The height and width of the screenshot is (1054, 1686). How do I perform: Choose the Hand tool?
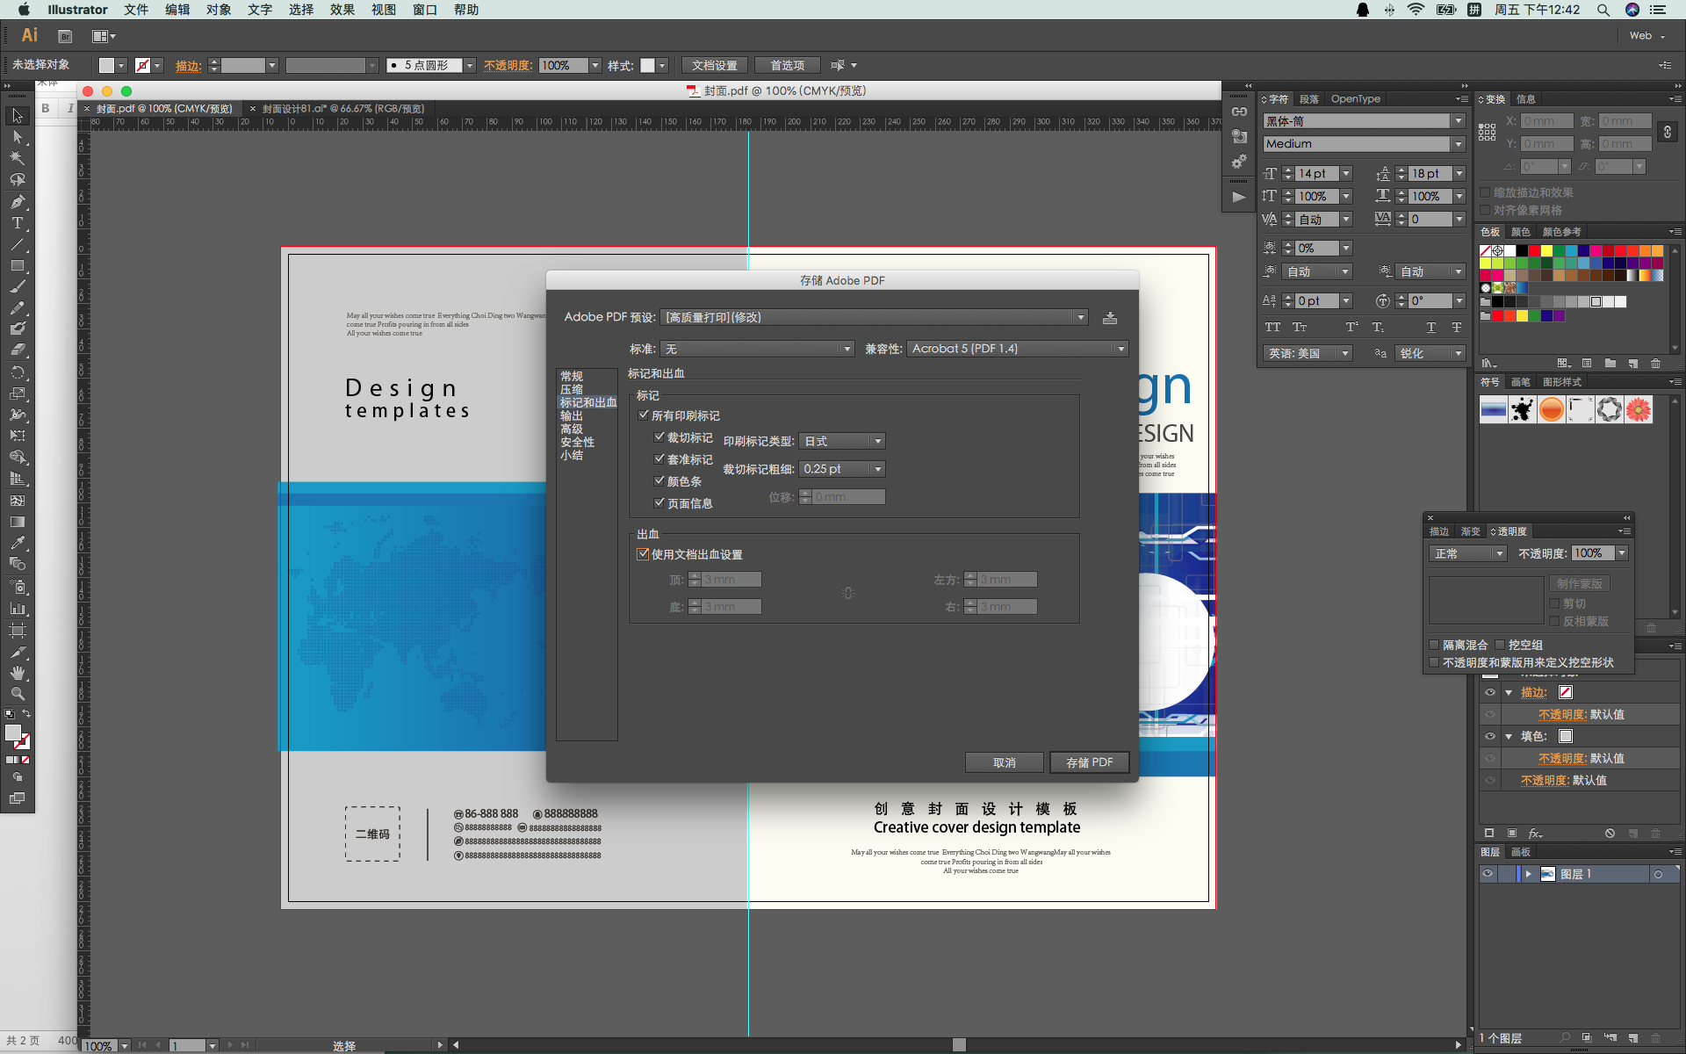pyautogui.click(x=17, y=673)
